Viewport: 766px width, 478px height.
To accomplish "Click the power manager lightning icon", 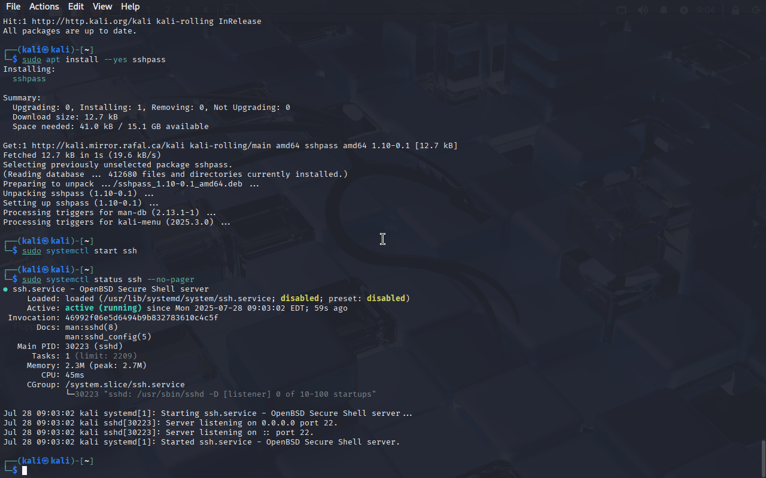I will coord(684,10).
